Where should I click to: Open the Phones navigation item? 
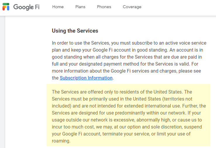[x=104, y=7]
